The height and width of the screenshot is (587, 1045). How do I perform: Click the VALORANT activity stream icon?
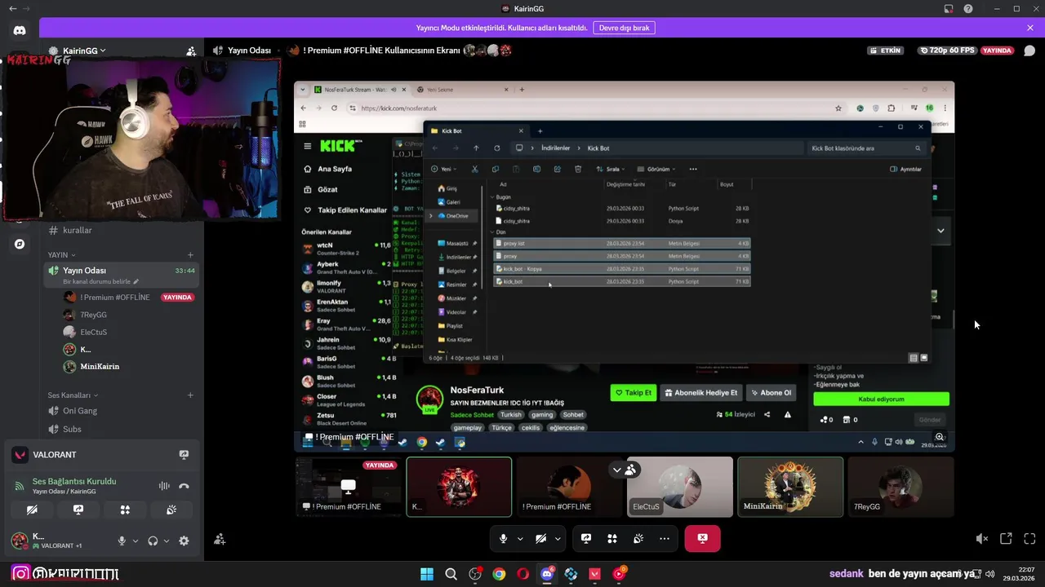coord(184,455)
